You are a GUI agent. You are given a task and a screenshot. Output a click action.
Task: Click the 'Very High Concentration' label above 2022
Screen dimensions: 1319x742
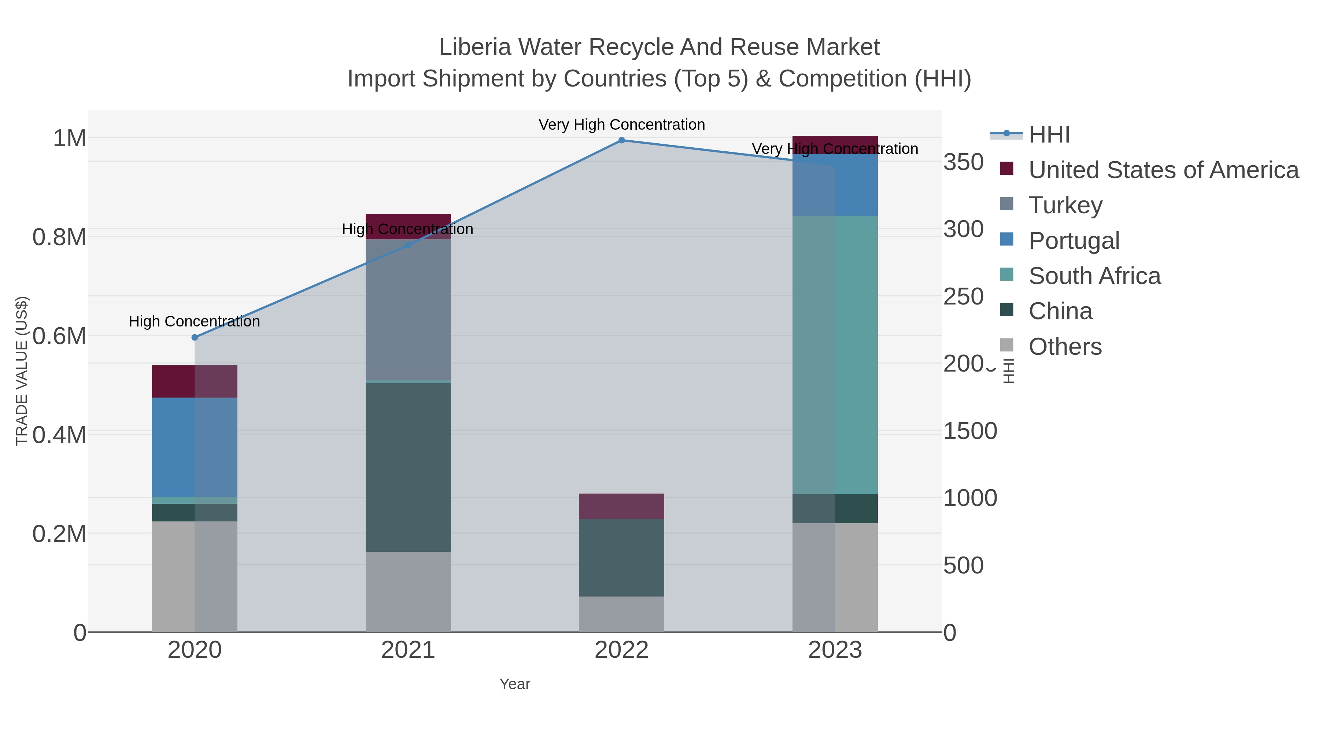click(x=622, y=125)
